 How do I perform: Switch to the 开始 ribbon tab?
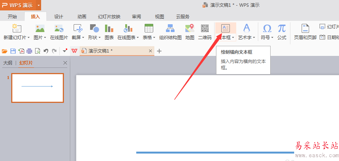(x=12, y=17)
